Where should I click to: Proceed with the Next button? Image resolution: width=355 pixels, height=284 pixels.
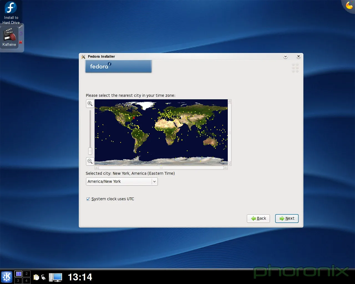click(x=287, y=218)
